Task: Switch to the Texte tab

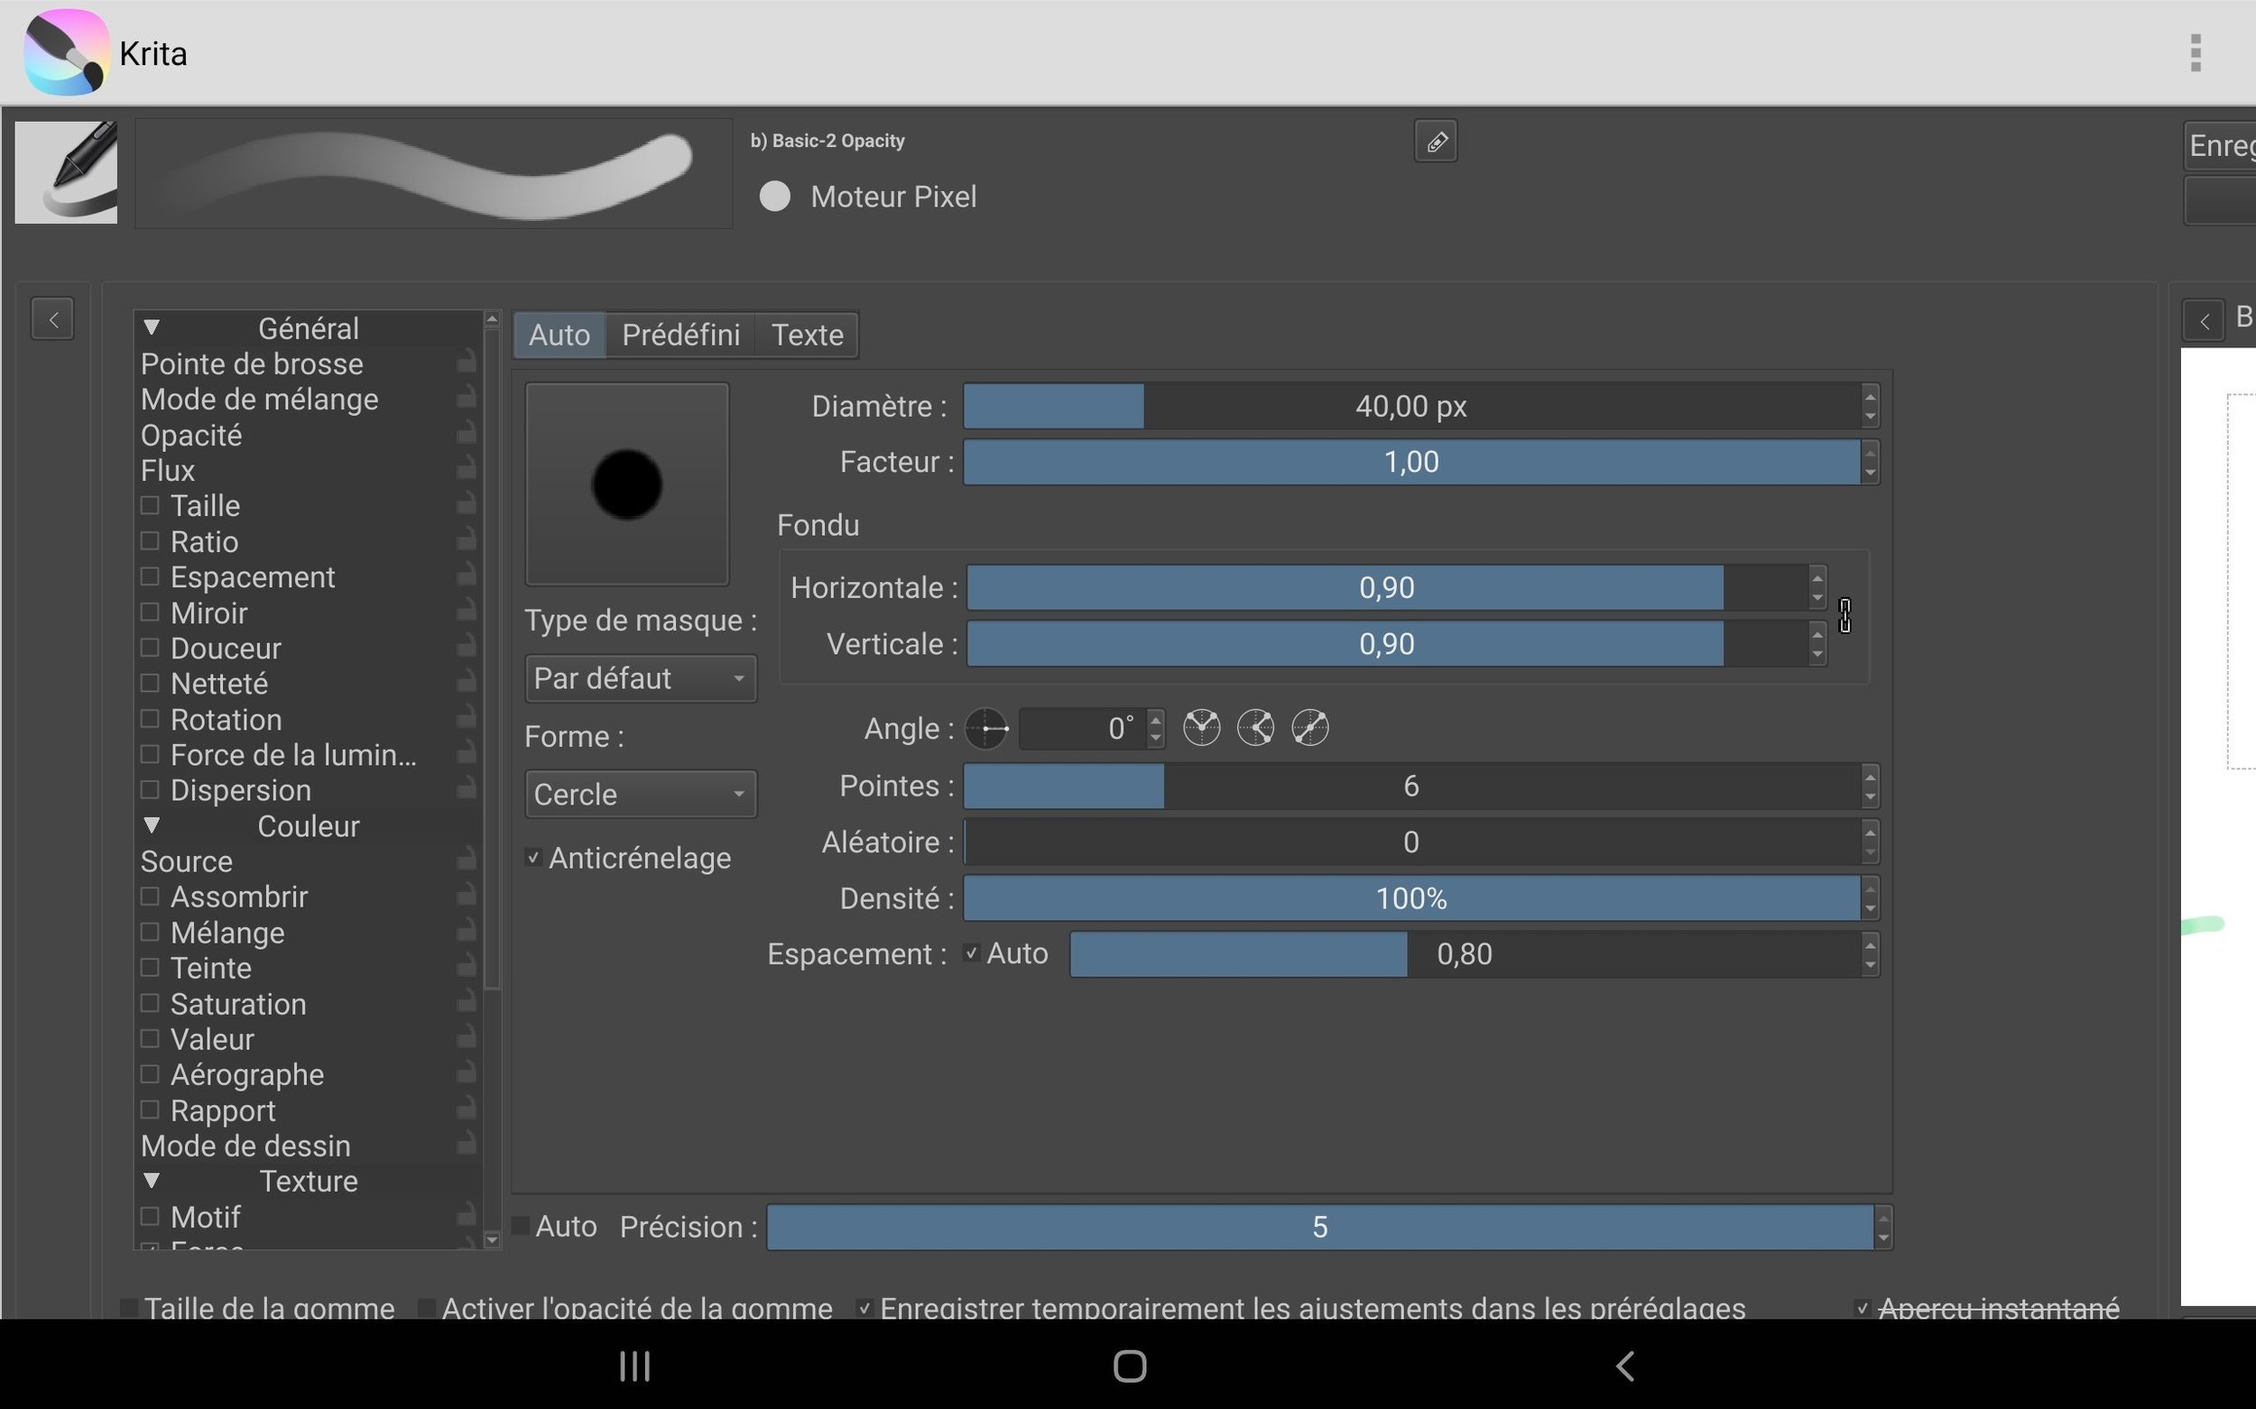Action: [806, 335]
